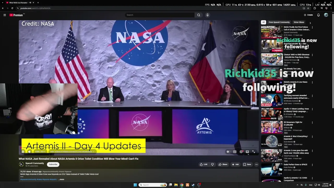
Task: Open Task View from taskbar
Action: (170, 185)
